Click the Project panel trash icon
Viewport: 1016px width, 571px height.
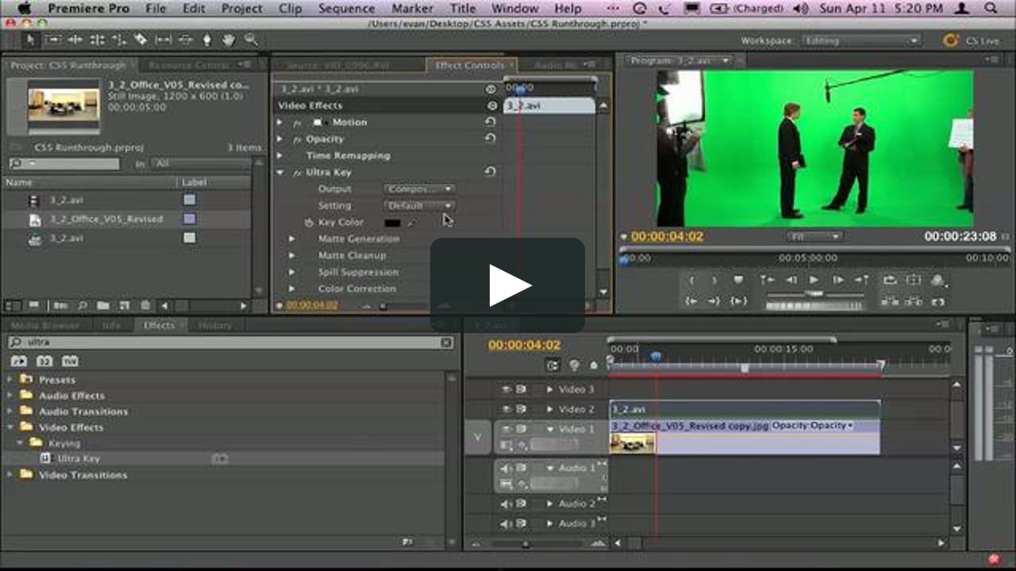pos(144,305)
